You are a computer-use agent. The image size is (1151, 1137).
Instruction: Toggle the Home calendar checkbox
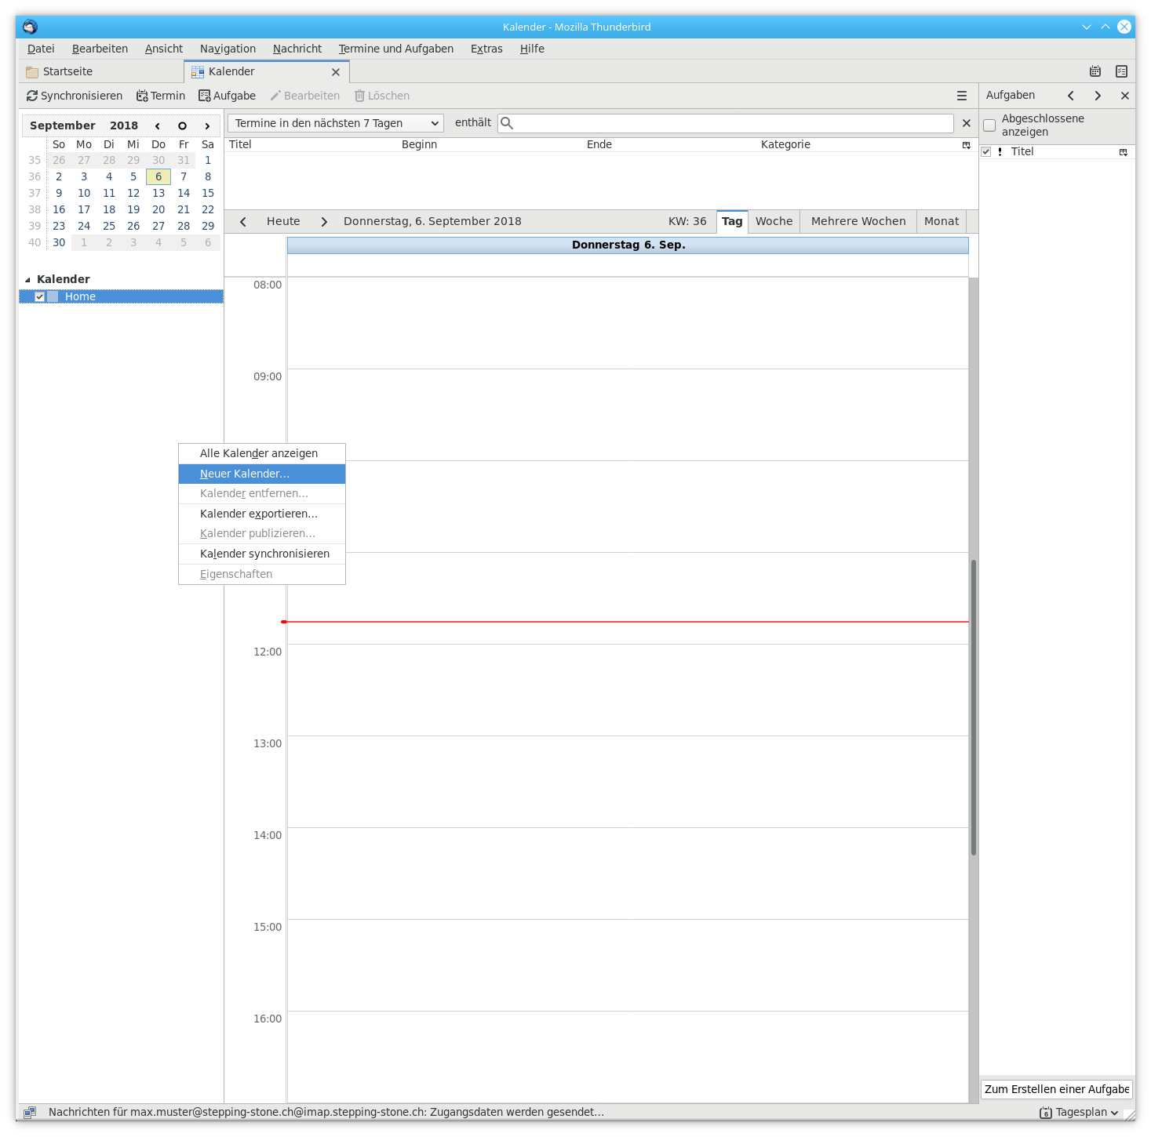tap(39, 296)
